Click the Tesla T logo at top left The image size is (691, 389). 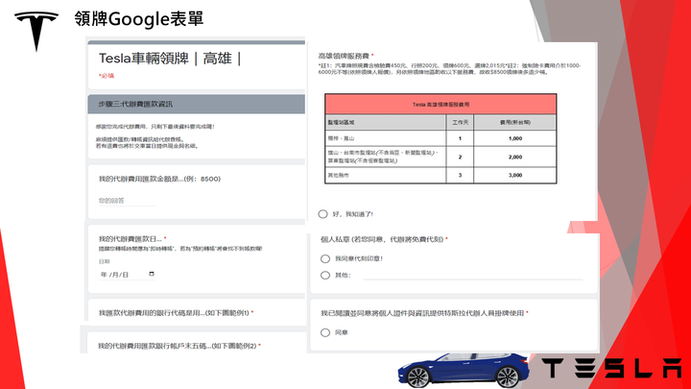tap(36, 31)
